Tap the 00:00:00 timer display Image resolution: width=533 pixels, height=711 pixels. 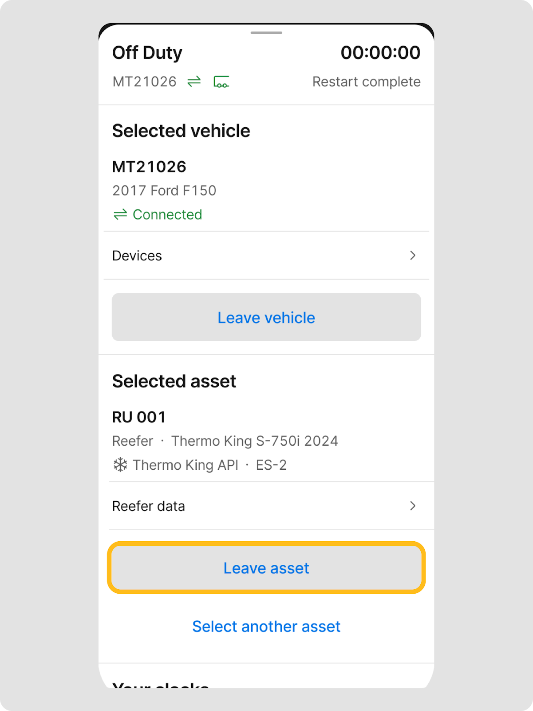tap(380, 53)
